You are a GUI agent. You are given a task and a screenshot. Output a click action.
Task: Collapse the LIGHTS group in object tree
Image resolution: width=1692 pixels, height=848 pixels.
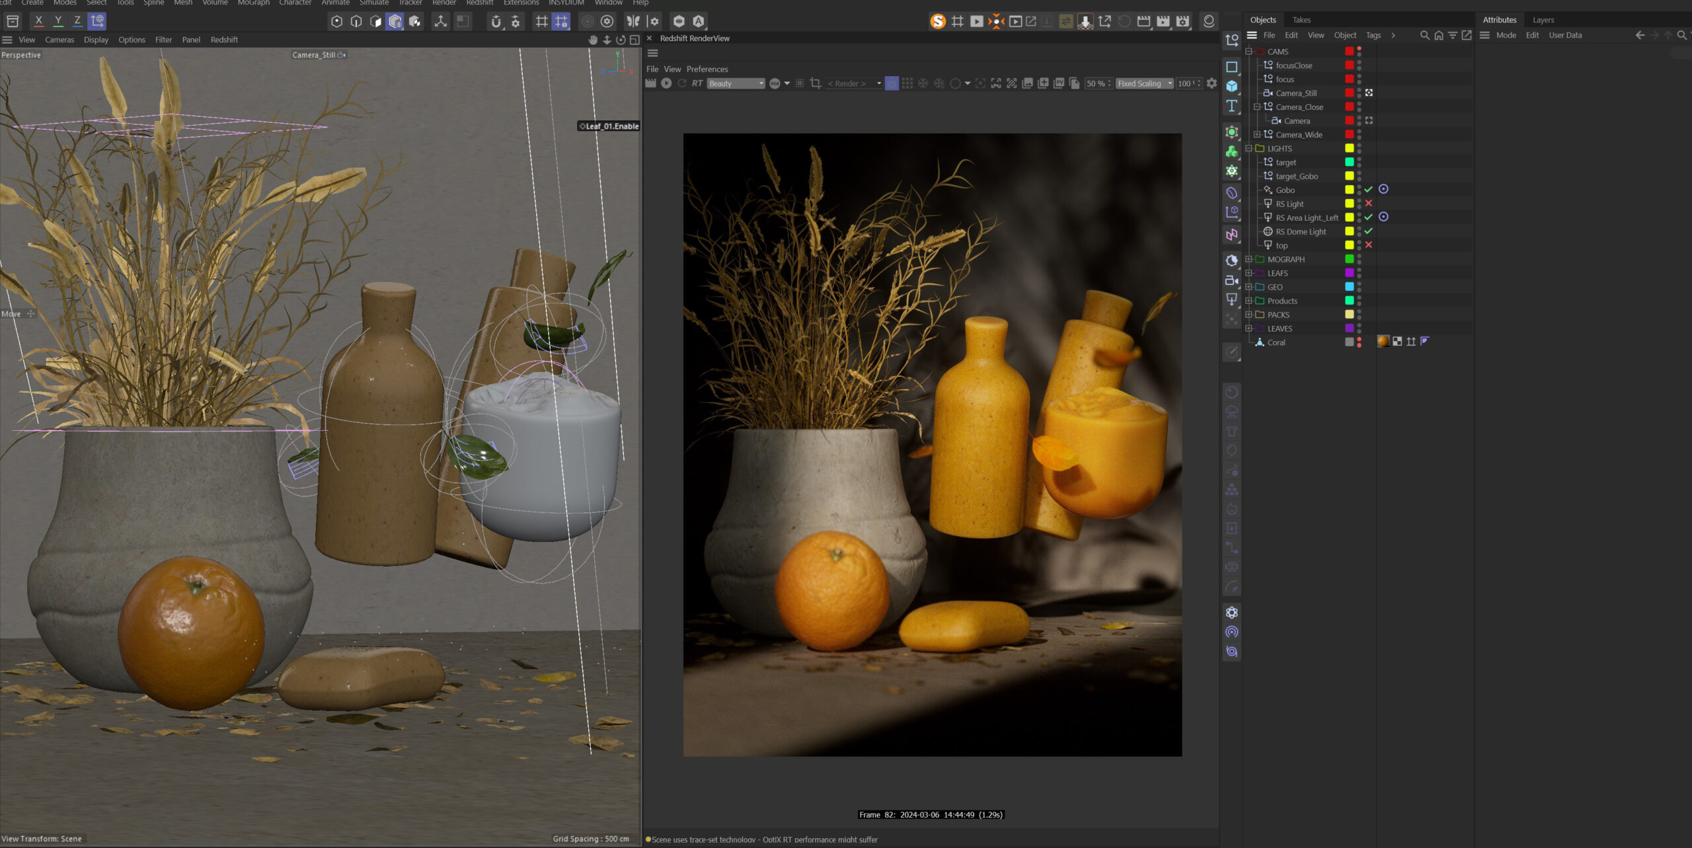(1249, 148)
